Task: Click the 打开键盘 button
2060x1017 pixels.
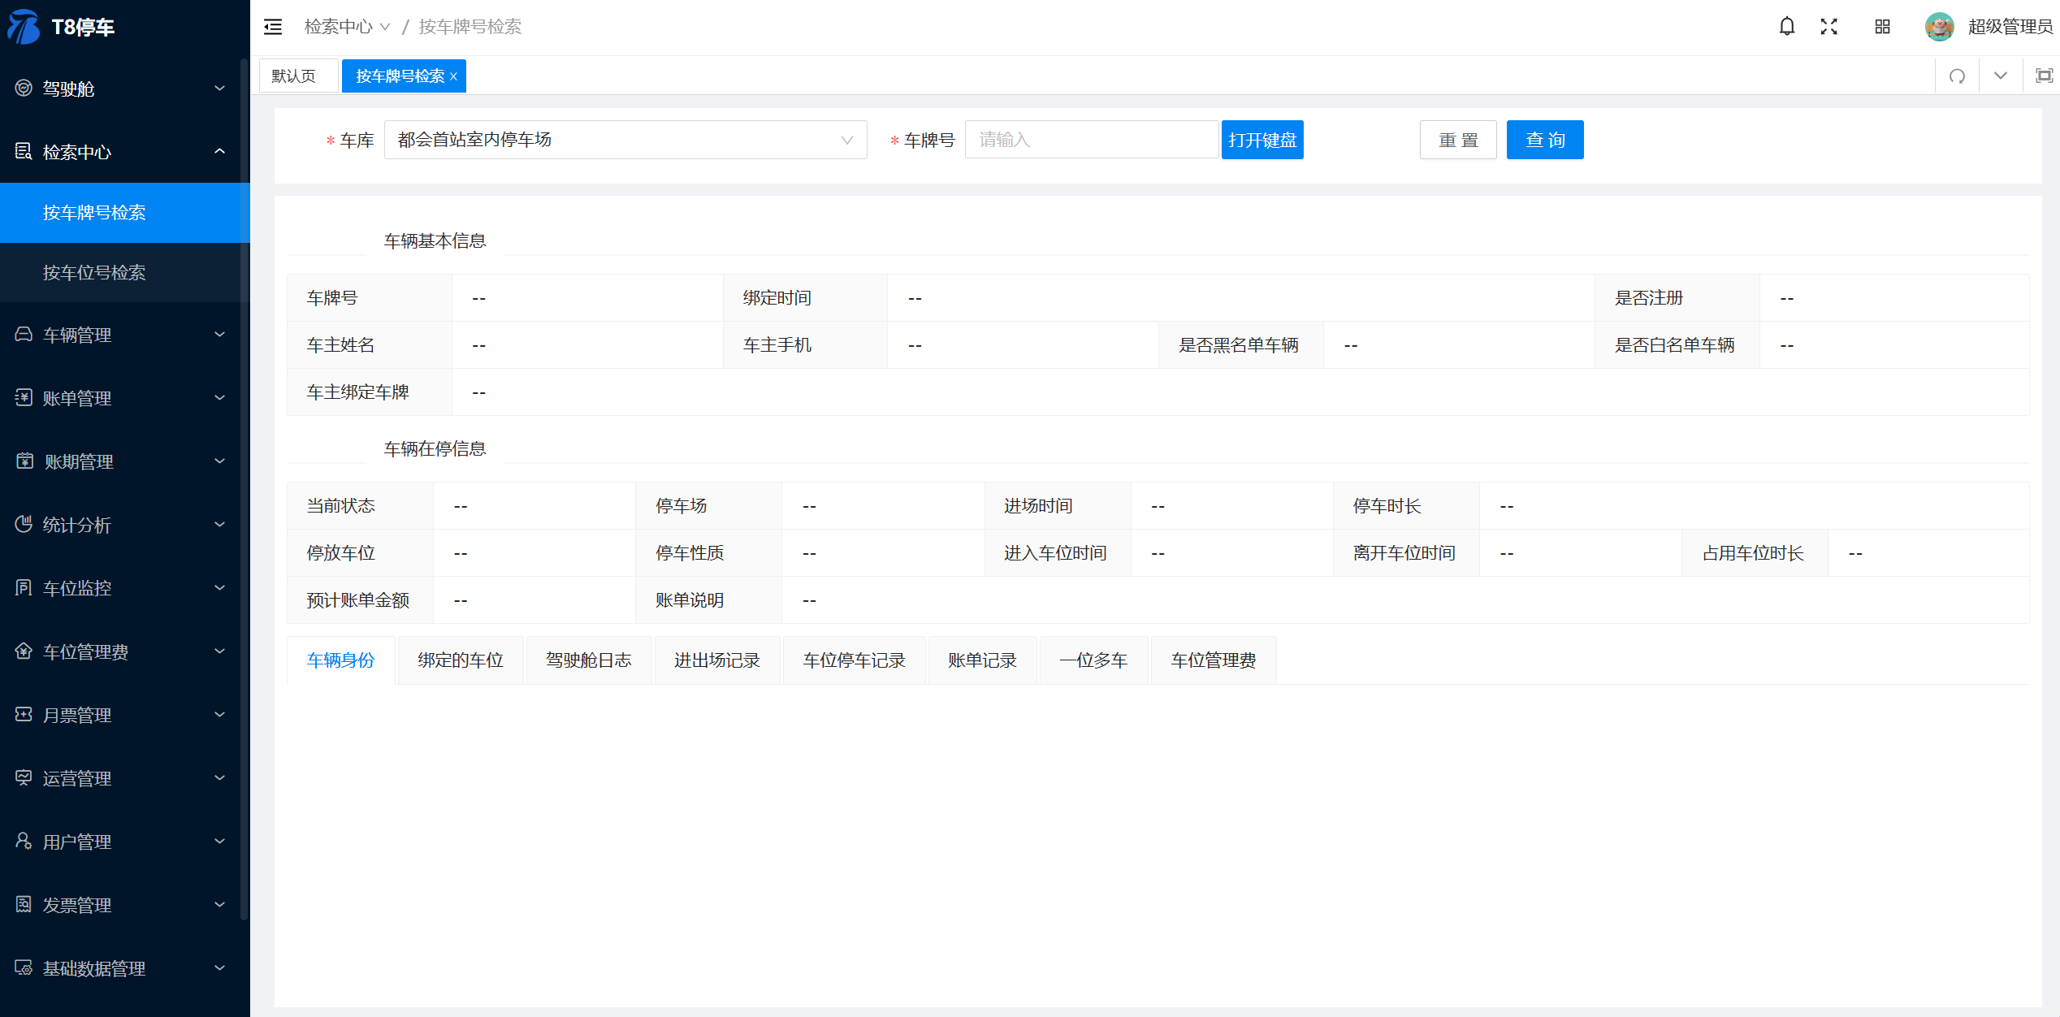Action: coord(1262,140)
